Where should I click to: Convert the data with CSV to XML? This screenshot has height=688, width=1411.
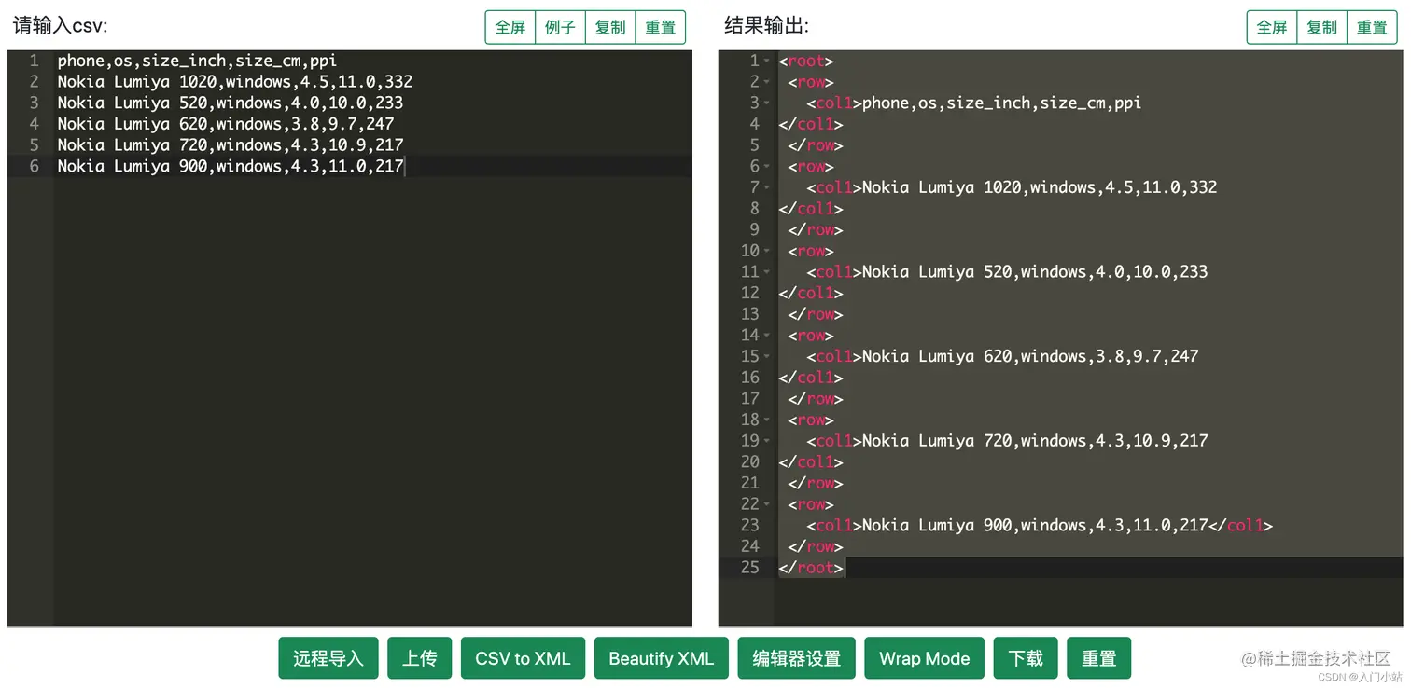click(x=523, y=658)
